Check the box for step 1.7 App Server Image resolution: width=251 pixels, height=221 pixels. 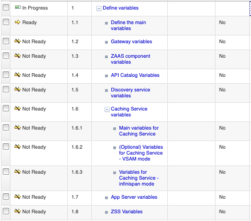[6, 196]
